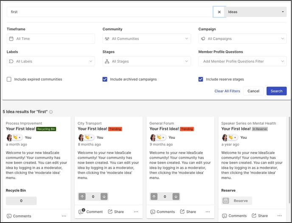Click the community people icon
The width and height of the screenshot is (292, 223).
tap(107, 39)
